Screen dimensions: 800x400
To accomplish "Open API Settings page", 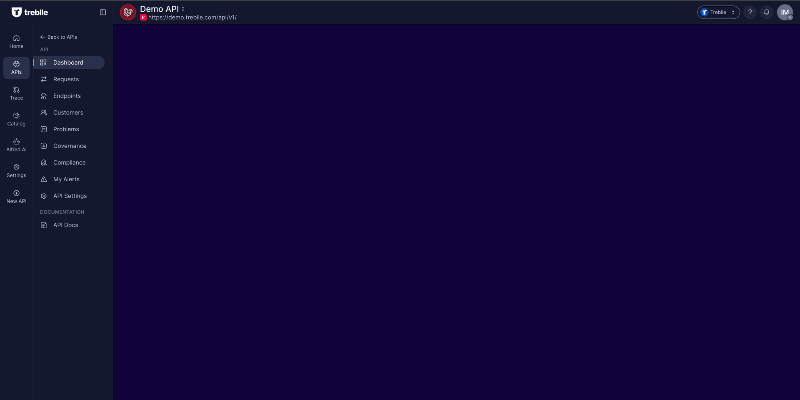I will click(69, 196).
